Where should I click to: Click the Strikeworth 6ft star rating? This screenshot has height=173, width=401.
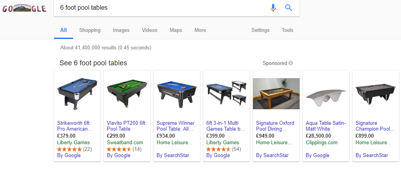pos(69,149)
